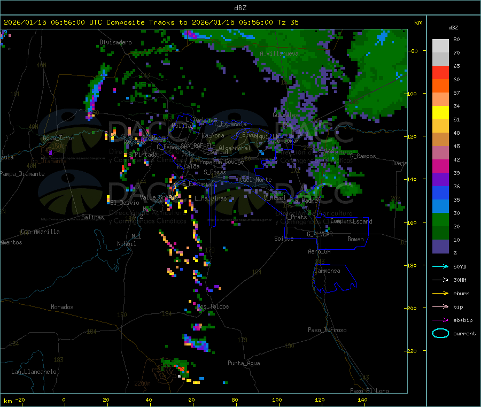Click the UTC Composite Tracks timestamp header
The image size is (481, 407).
point(151,22)
